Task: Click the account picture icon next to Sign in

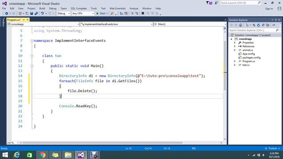Action: [279, 8]
